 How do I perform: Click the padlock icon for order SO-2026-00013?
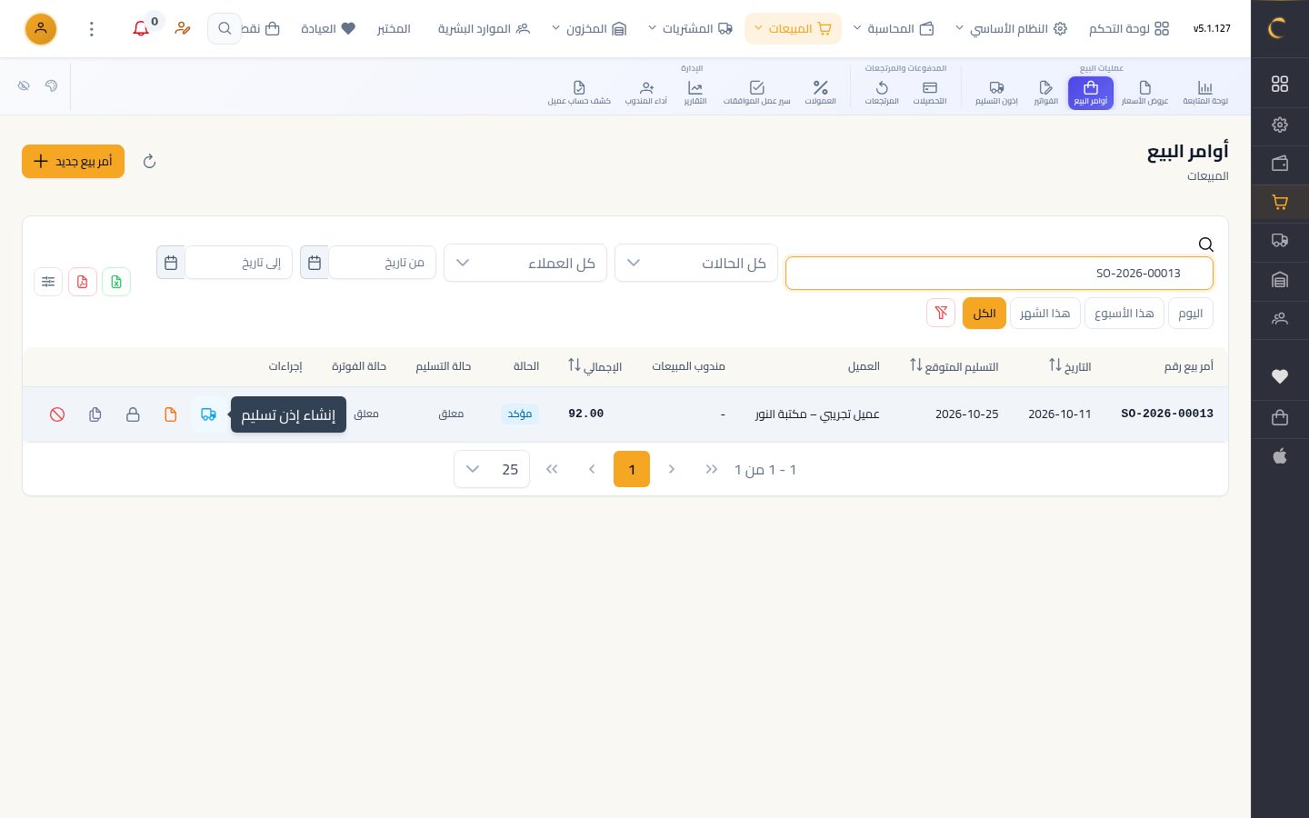click(x=133, y=414)
